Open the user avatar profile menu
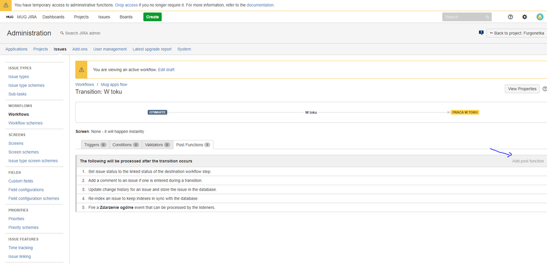This screenshot has height=264, width=547. 540,17
